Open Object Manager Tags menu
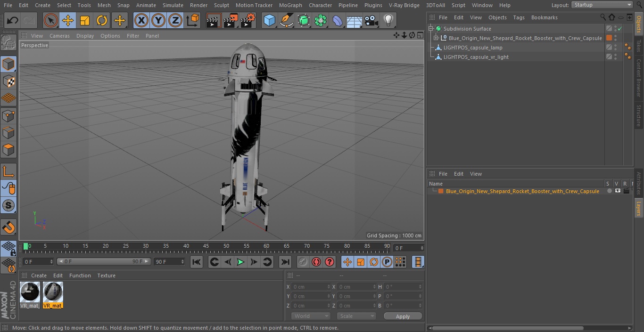The height and width of the screenshot is (332, 644). point(519,17)
